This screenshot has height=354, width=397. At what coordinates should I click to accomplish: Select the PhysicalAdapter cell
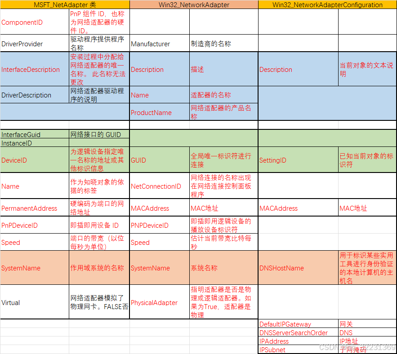pos(160,302)
